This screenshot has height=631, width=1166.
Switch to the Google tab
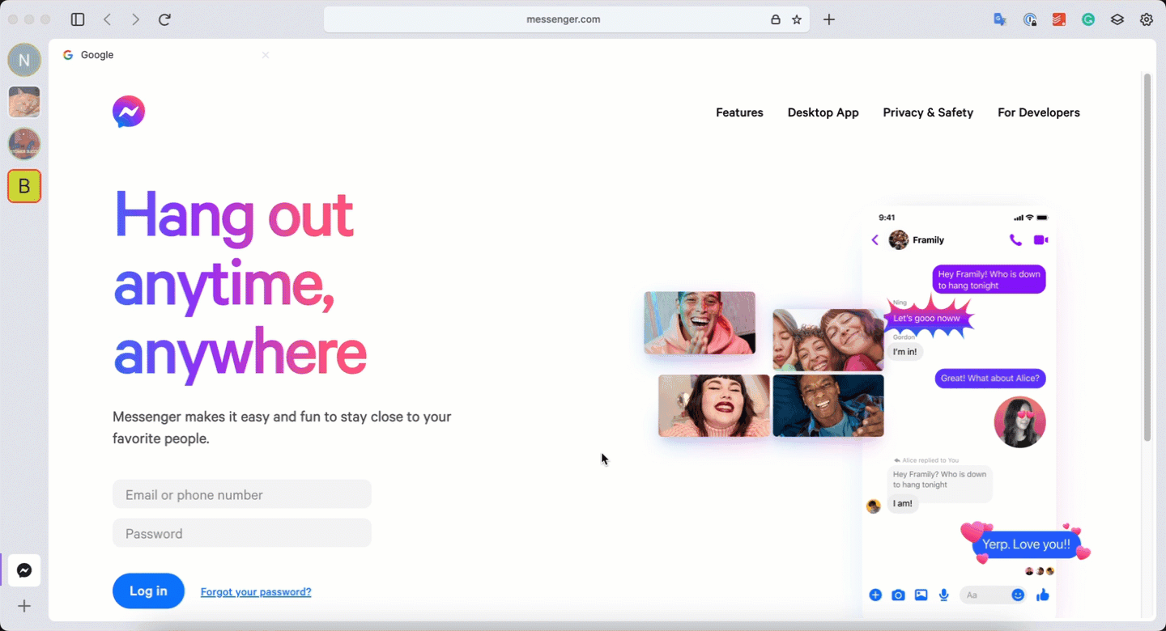165,55
